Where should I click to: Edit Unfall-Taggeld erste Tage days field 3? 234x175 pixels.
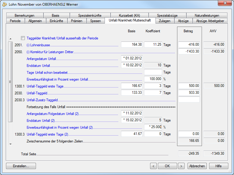[153, 86]
